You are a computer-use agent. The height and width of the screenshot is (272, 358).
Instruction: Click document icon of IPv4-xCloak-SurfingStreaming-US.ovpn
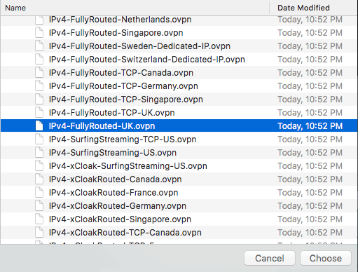click(x=39, y=165)
